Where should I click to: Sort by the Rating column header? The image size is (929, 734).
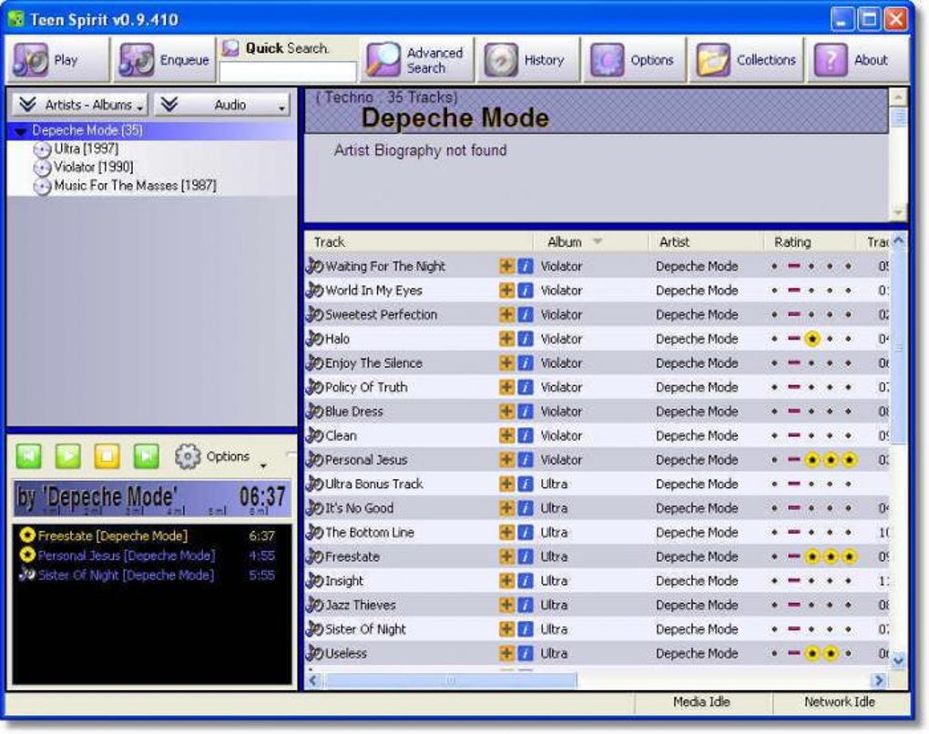point(810,241)
